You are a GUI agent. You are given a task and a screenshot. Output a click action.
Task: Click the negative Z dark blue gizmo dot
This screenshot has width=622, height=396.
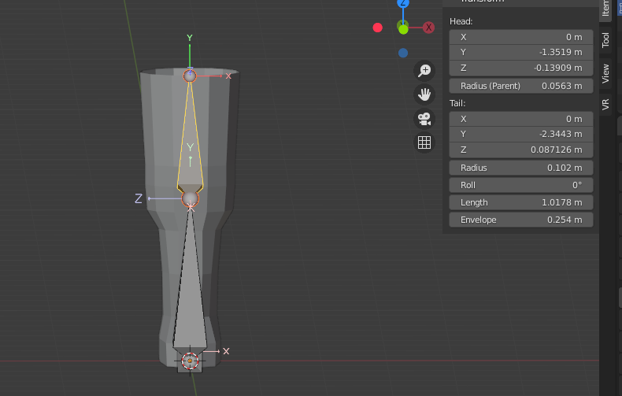pyautogui.click(x=403, y=53)
